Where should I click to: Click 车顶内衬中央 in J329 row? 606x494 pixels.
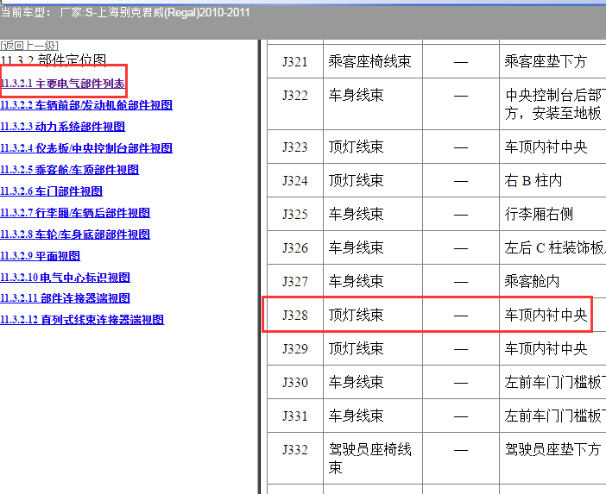pyautogui.click(x=546, y=348)
